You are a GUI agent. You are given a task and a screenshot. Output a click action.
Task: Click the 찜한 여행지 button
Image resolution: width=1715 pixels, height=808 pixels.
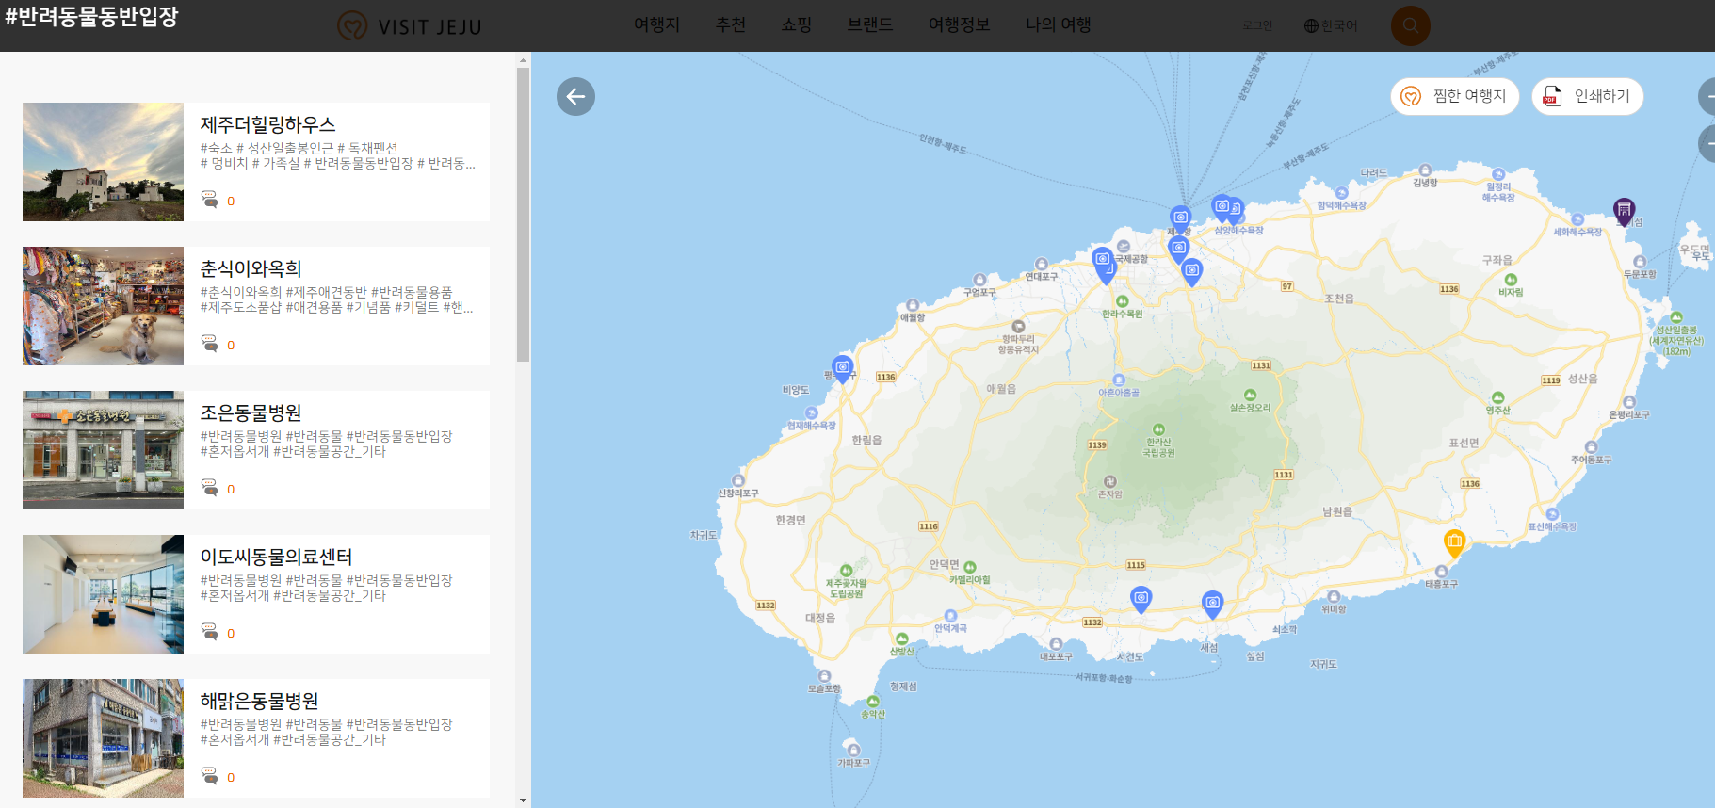pos(1454,96)
